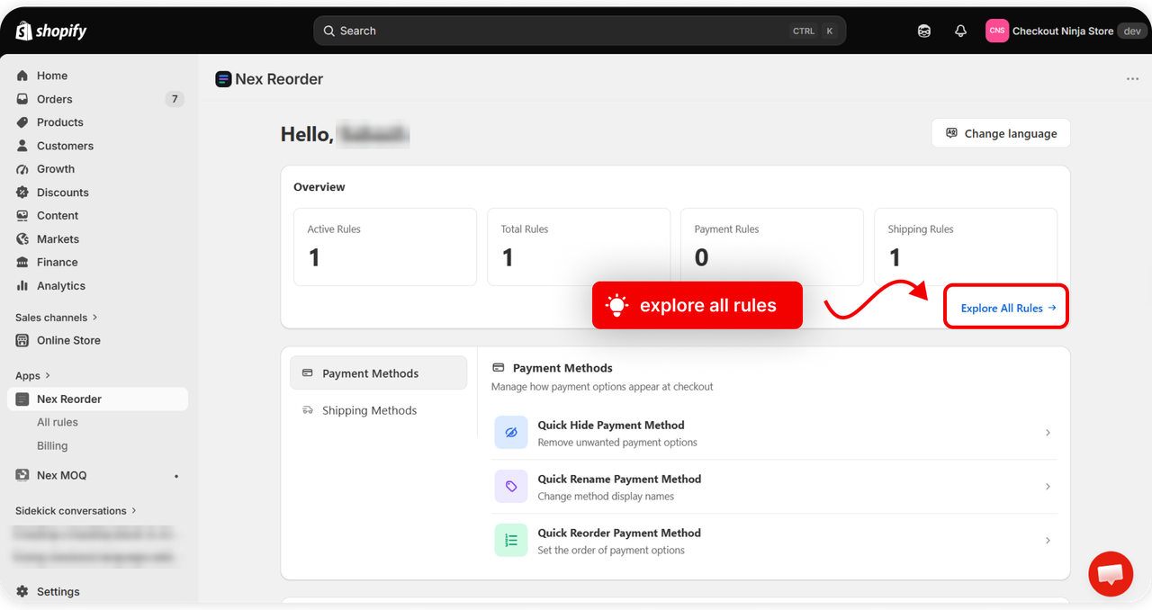
Task: Open Checkout Ninja Store account menu
Action: coord(1066,31)
